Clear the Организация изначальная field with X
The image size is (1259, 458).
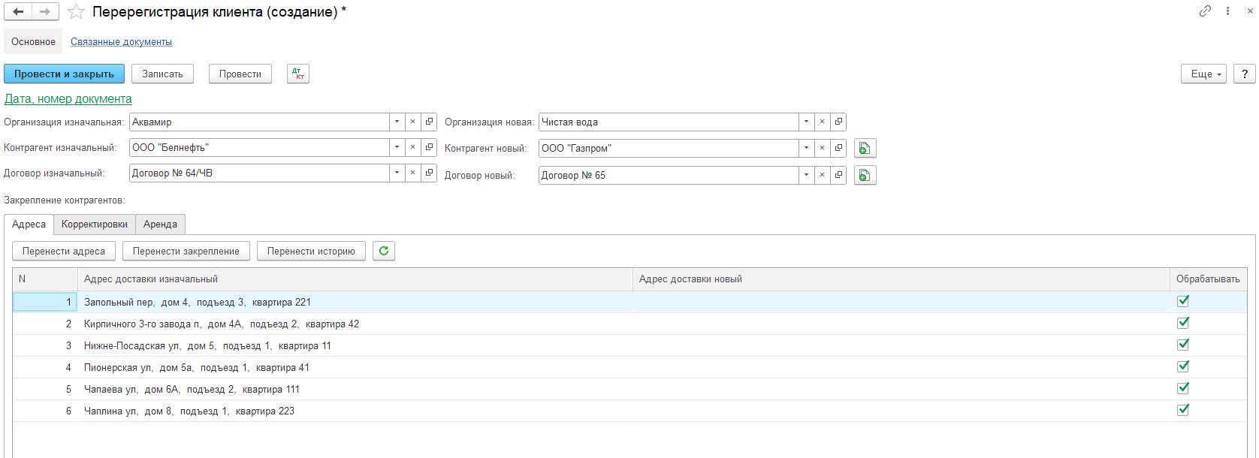pyautogui.click(x=412, y=122)
